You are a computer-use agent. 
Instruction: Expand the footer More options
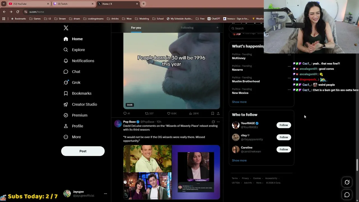259,183
